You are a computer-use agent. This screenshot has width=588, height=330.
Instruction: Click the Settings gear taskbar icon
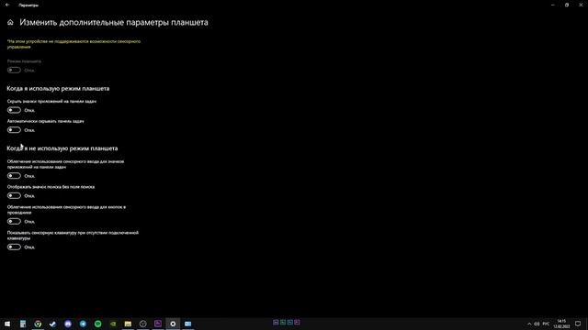tap(173, 324)
